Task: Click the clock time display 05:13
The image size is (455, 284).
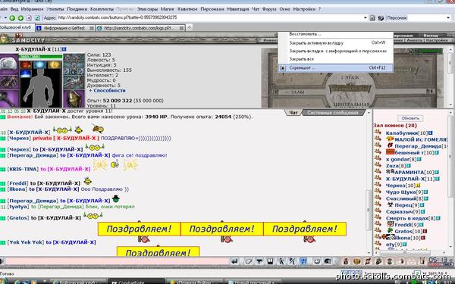Action: tap(438, 260)
